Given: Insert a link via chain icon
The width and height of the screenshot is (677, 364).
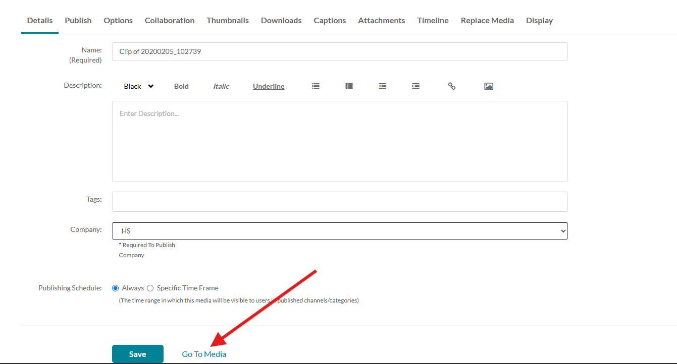Looking at the screenshot, I should click(452, 86).
